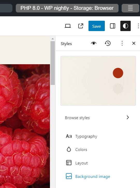
Task: Toggle the Settings sidebar panel icon
Action: [113, 26]
